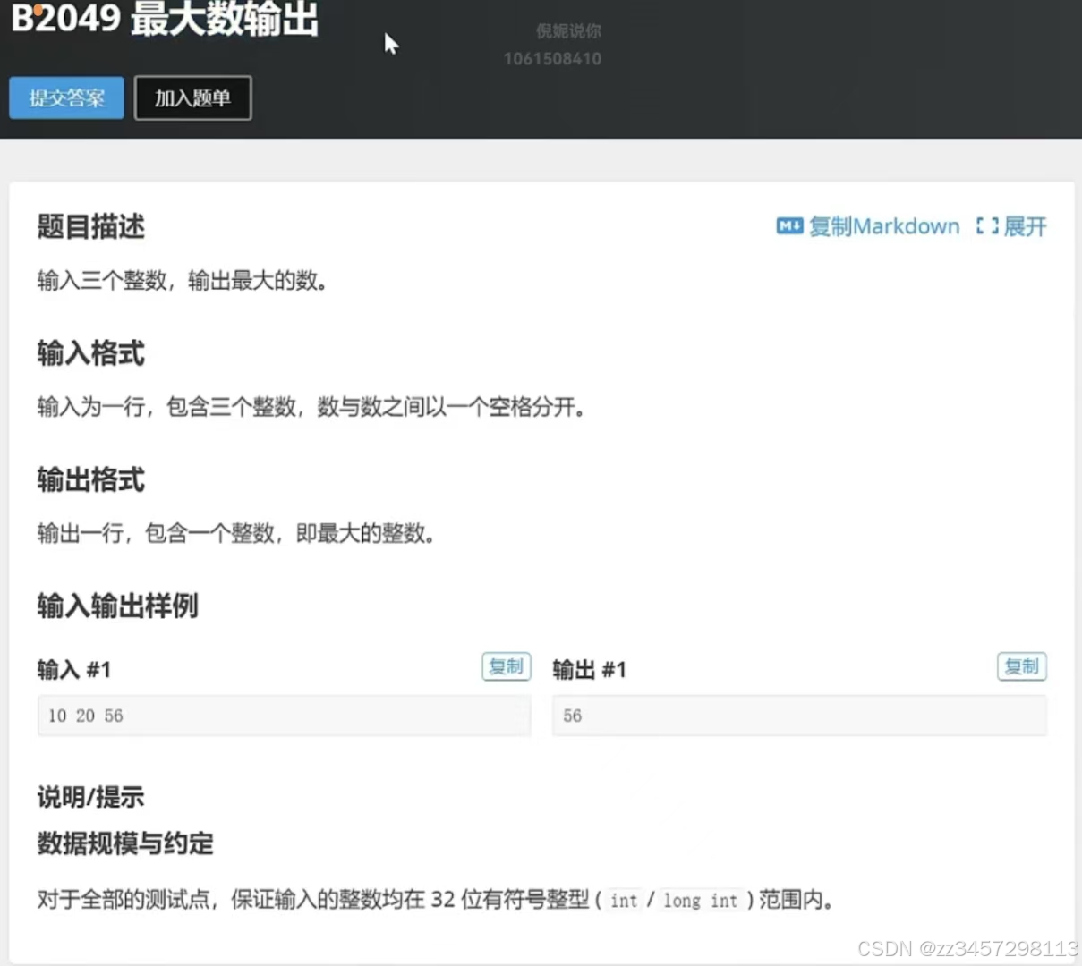
Task: Click the inline code long int
Action: (701, 901)
